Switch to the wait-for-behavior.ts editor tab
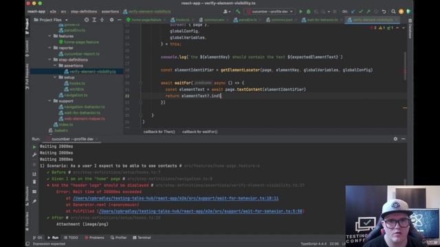The width and height of the screenshot is (440, 247). (x=322, y=20)
